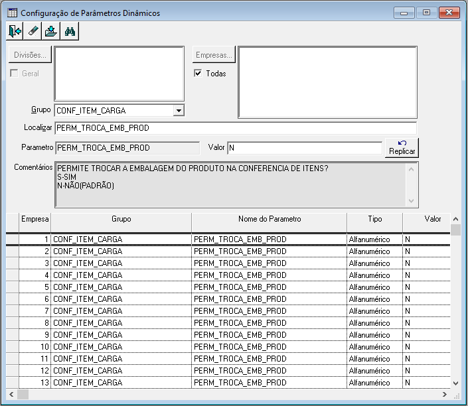The height and width of the screenshot is (406, 468).
Task: Click parameter name cell in empresa 10 row
Action: pos(270,347)
